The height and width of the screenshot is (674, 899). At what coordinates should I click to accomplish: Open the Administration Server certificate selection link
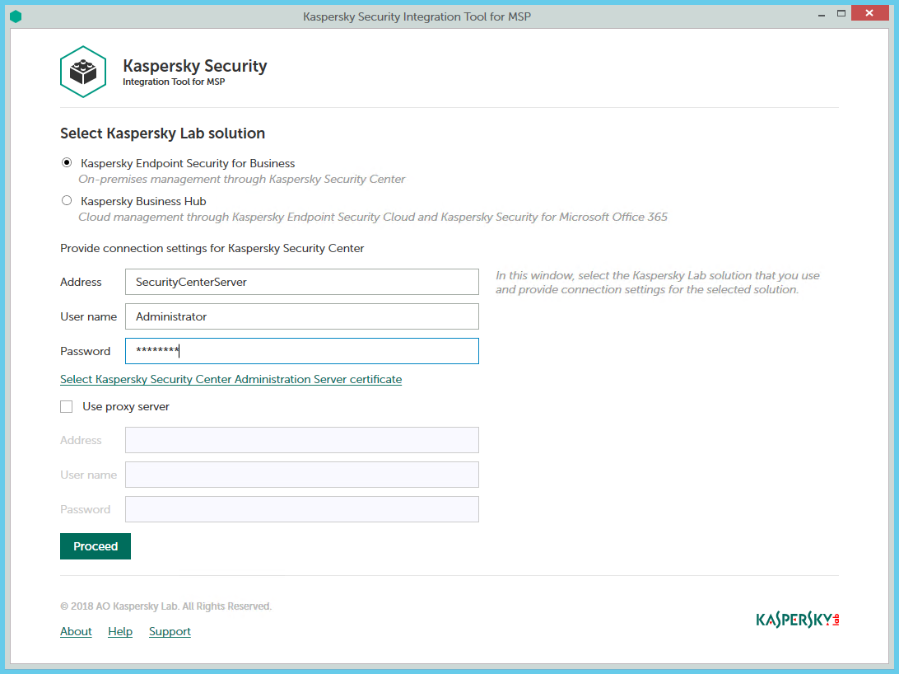[x=231, y=379]
